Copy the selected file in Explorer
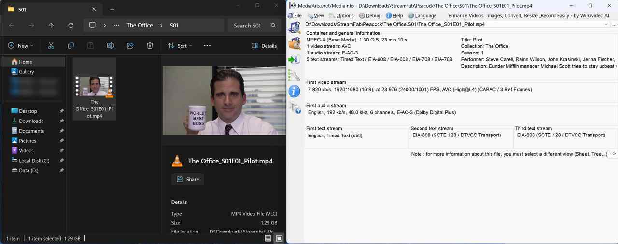Viewport: 618px width, 244px height. click(70, 45)
